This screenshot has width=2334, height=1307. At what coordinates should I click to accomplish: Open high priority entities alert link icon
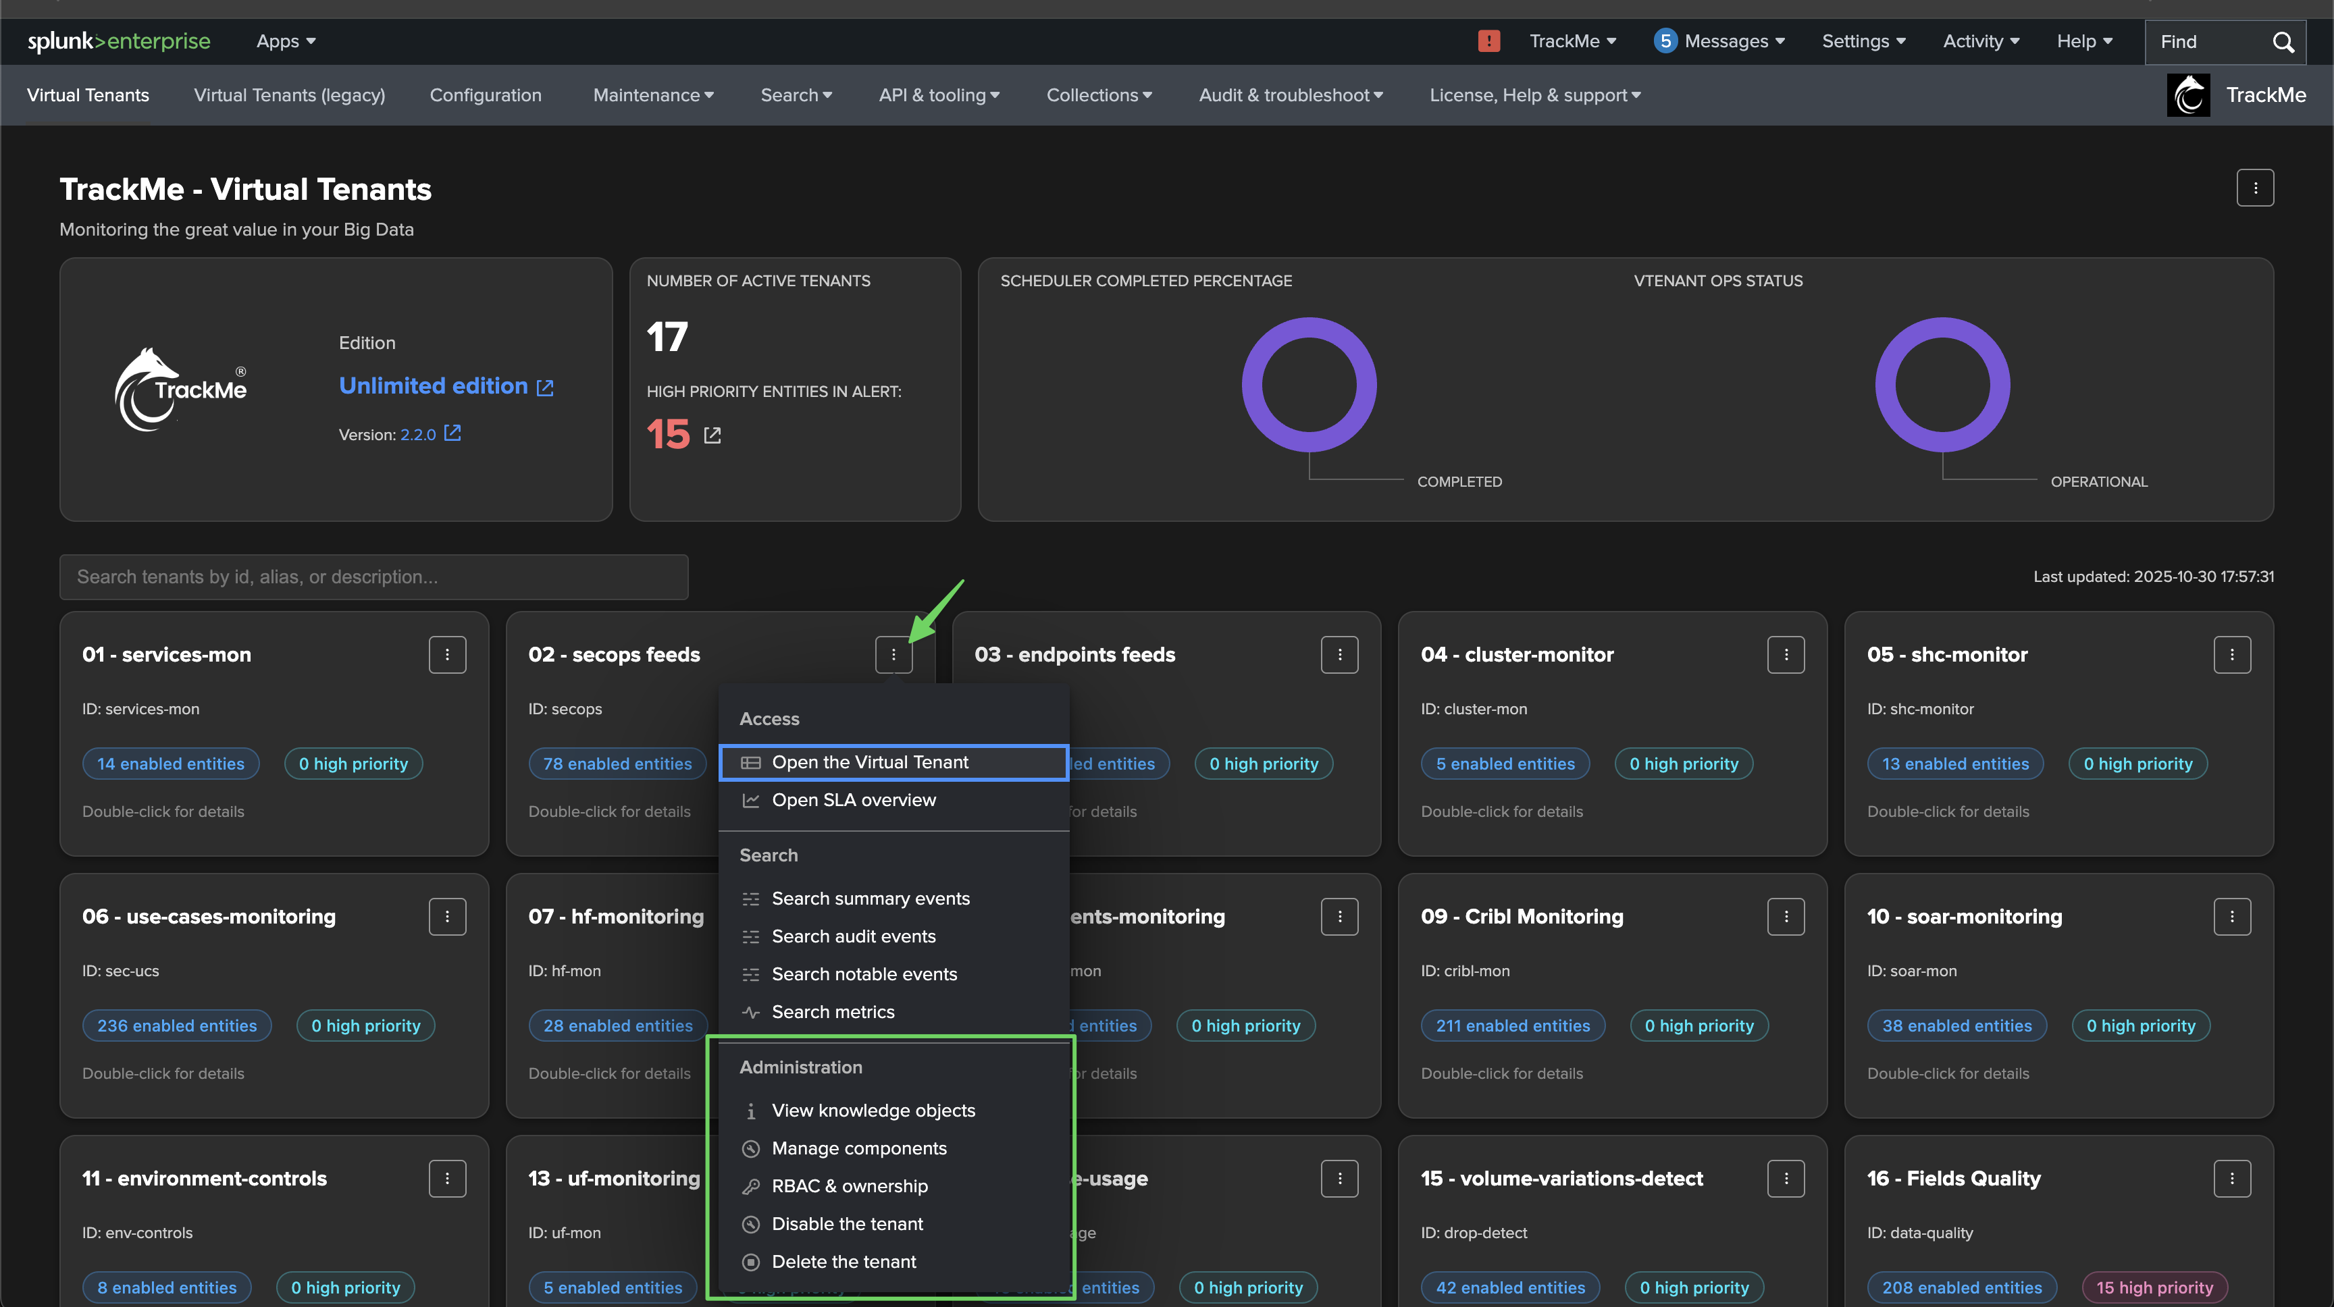coord(712,435)
